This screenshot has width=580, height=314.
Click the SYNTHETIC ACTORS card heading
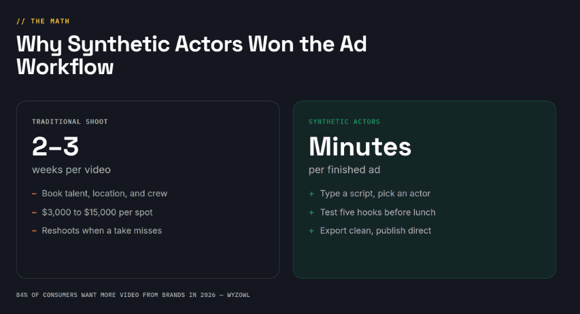coord(344,122)
